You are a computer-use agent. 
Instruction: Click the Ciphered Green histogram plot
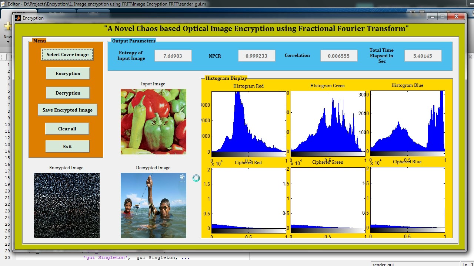(x=328, y=199)
